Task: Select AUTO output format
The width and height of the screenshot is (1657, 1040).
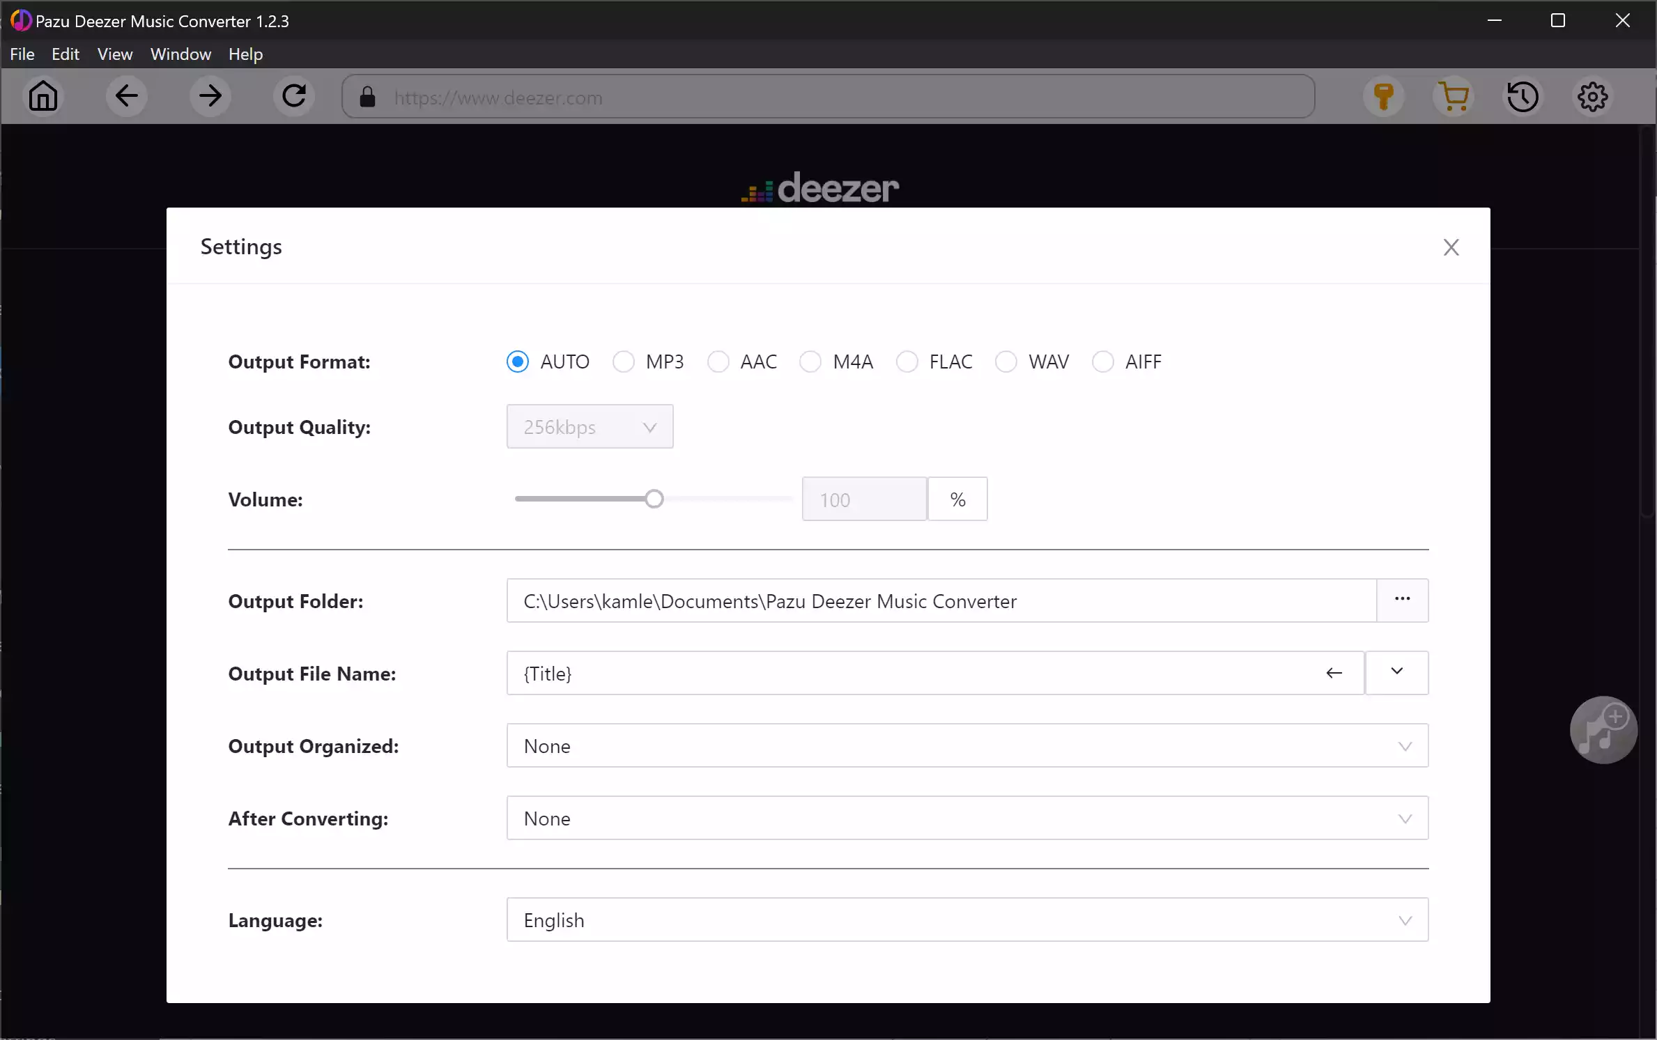Action: [x=518, y=362]
